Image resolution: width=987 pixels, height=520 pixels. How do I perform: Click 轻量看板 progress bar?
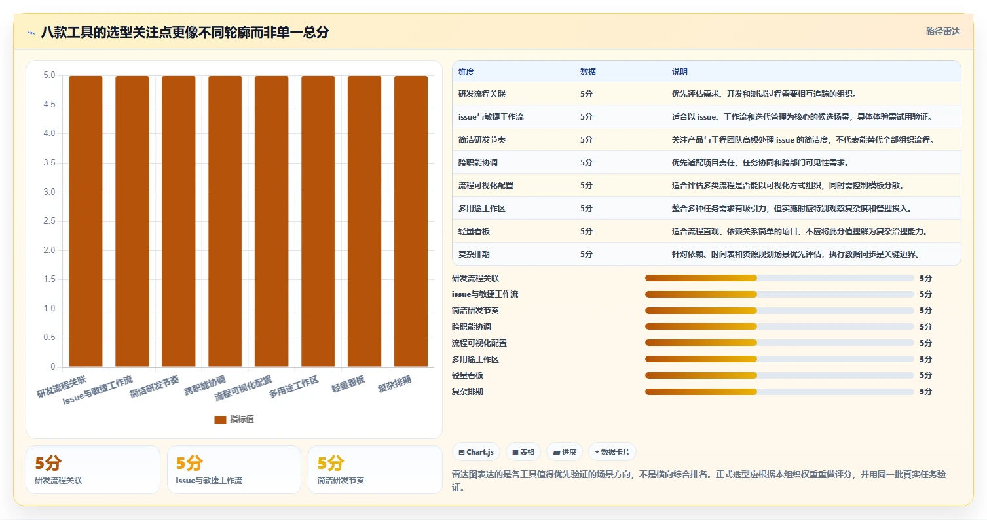point(779,375)
